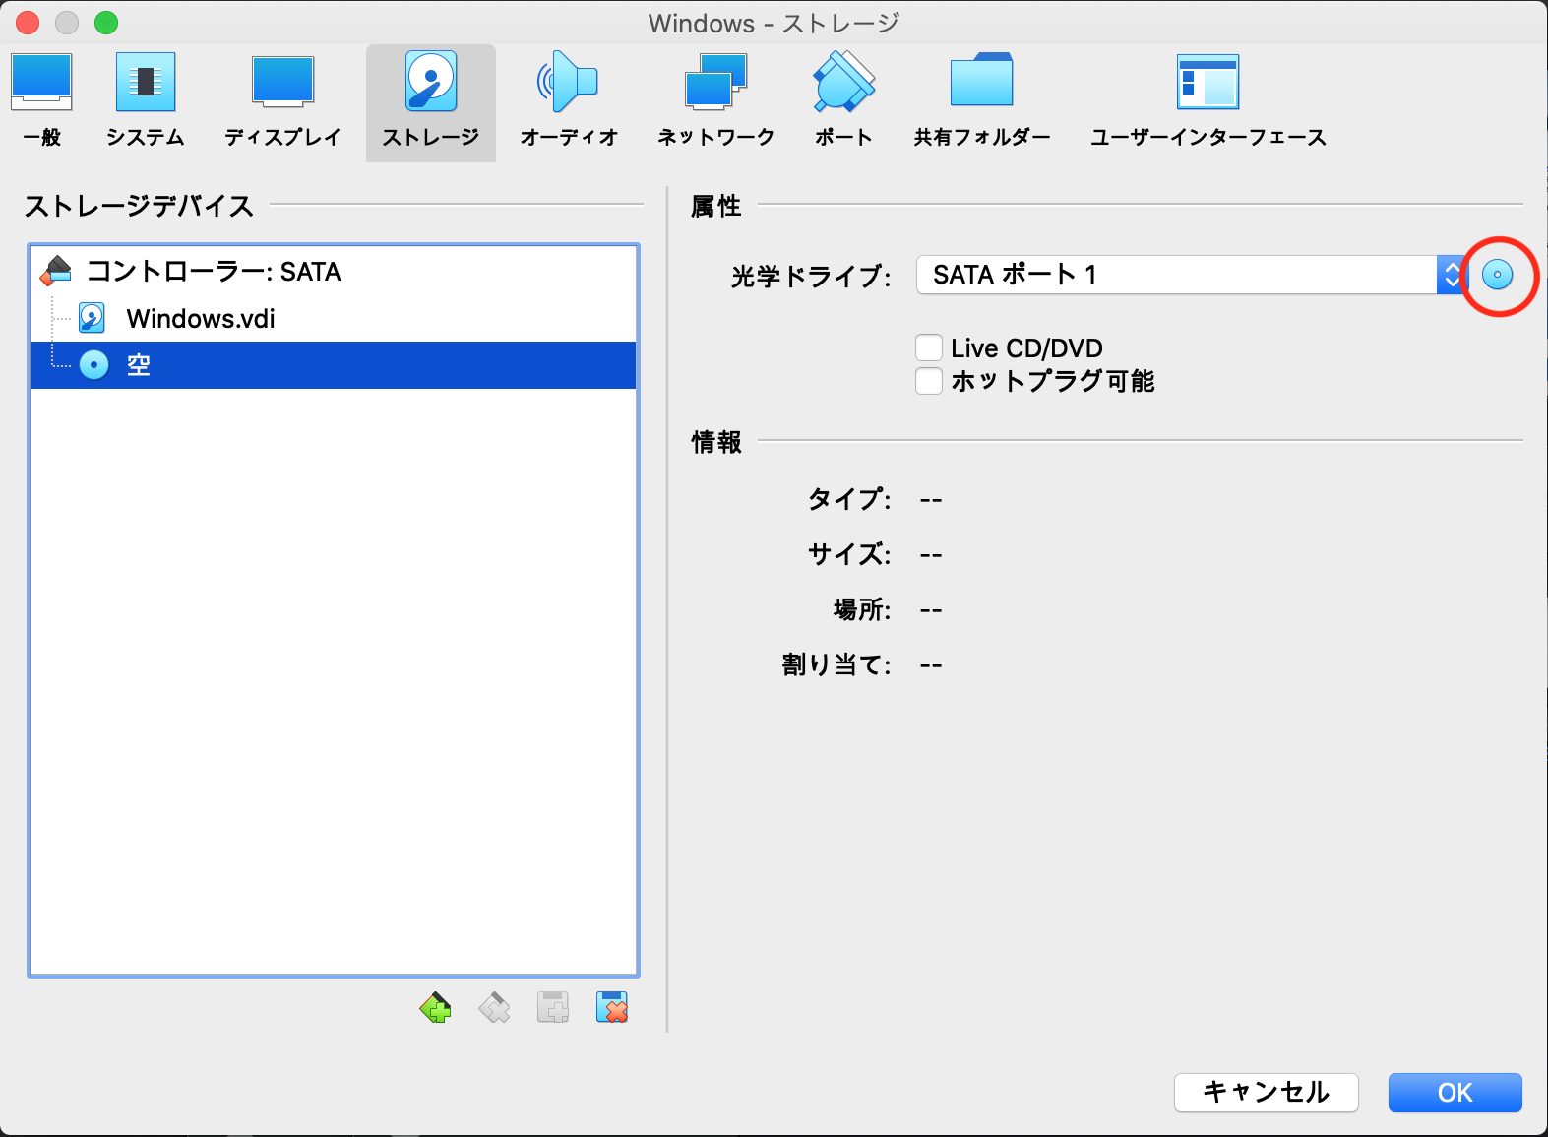This screenshot has height=1137, width=1548.
Task: Click the red window close button
Action: point(28,22)
